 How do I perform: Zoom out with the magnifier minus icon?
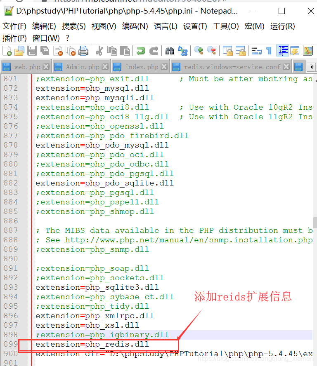pyautogui.click(x=212, y=51)
